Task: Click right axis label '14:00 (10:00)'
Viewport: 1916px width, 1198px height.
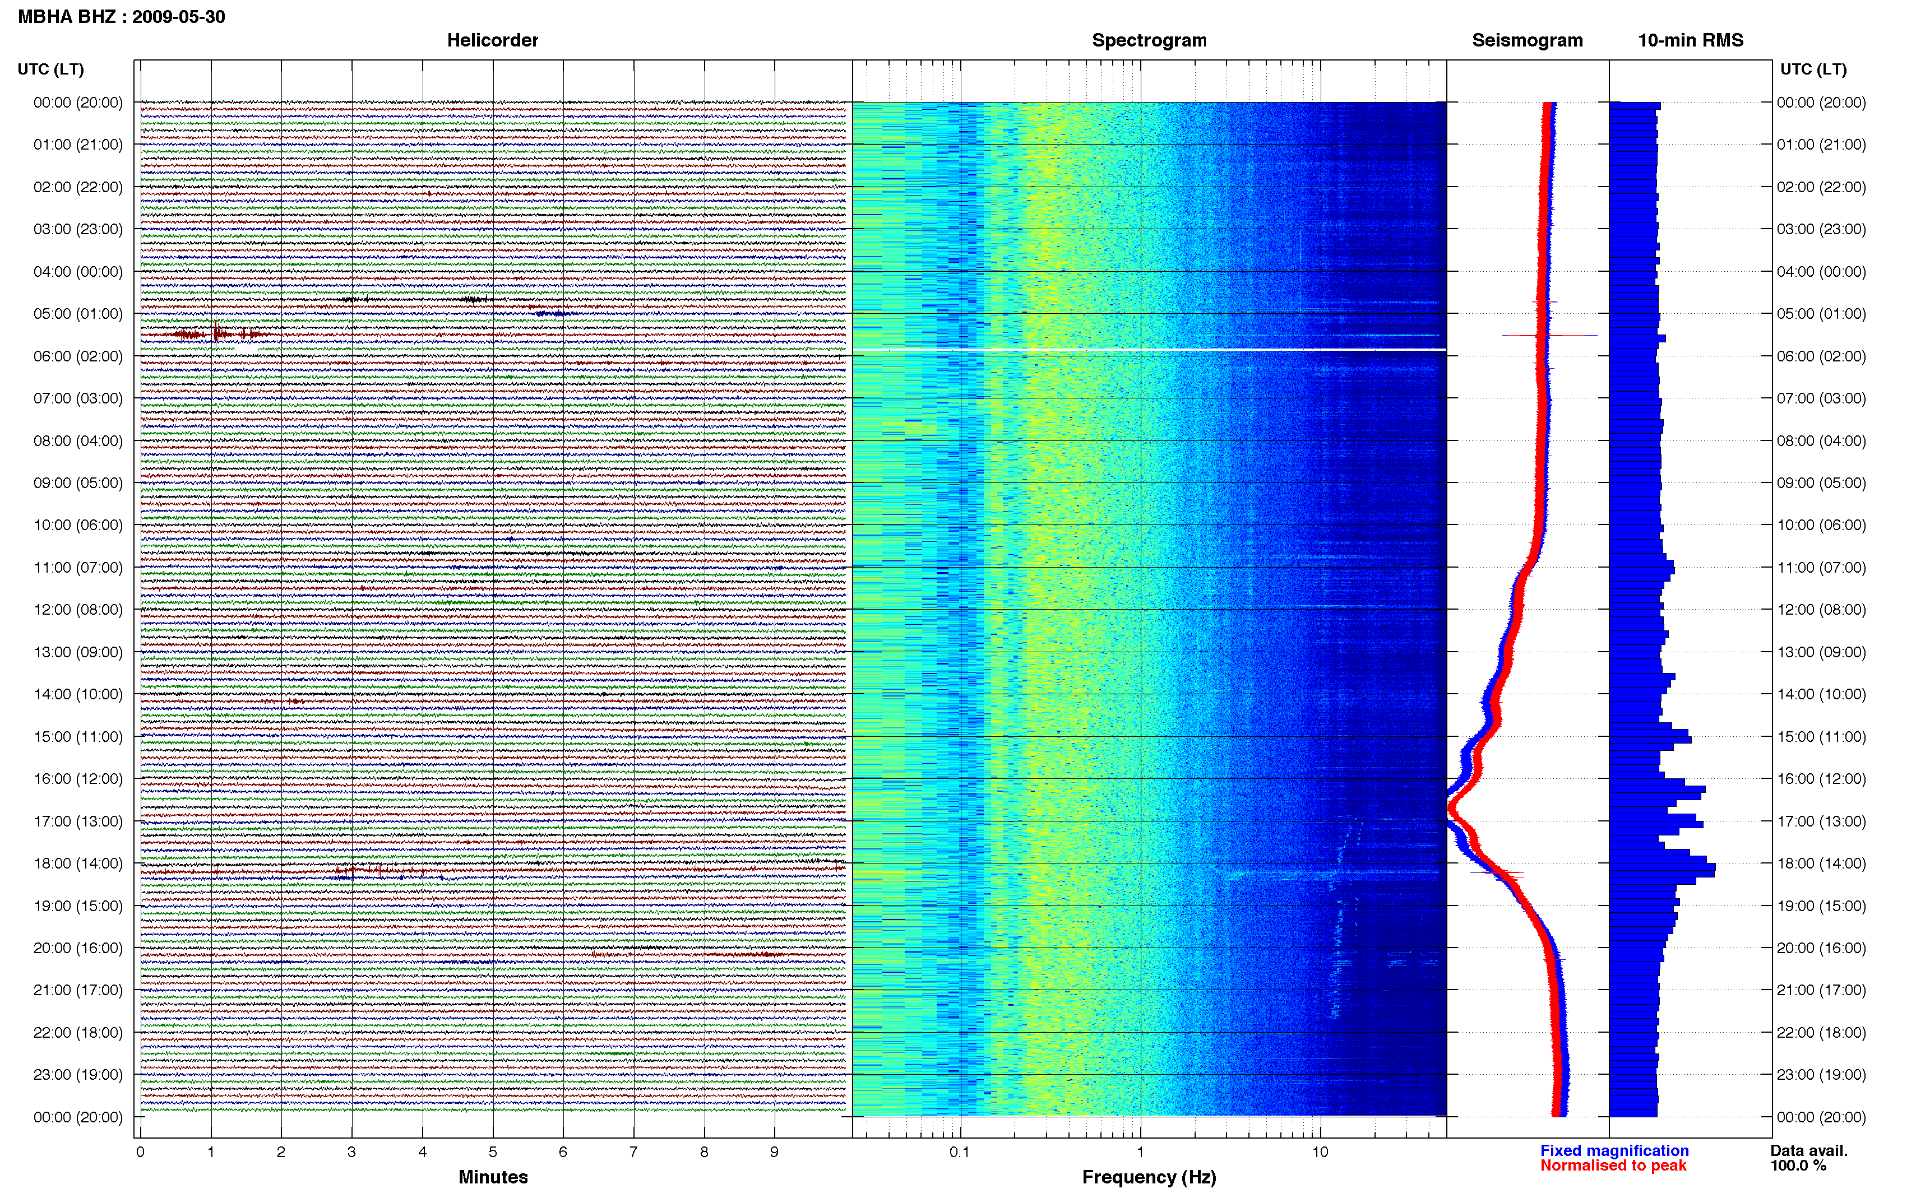Action: pos(1821,695)
